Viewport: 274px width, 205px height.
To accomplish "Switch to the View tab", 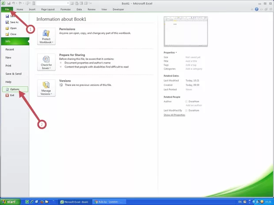I will pyautogui.click(x=104, y=9).
